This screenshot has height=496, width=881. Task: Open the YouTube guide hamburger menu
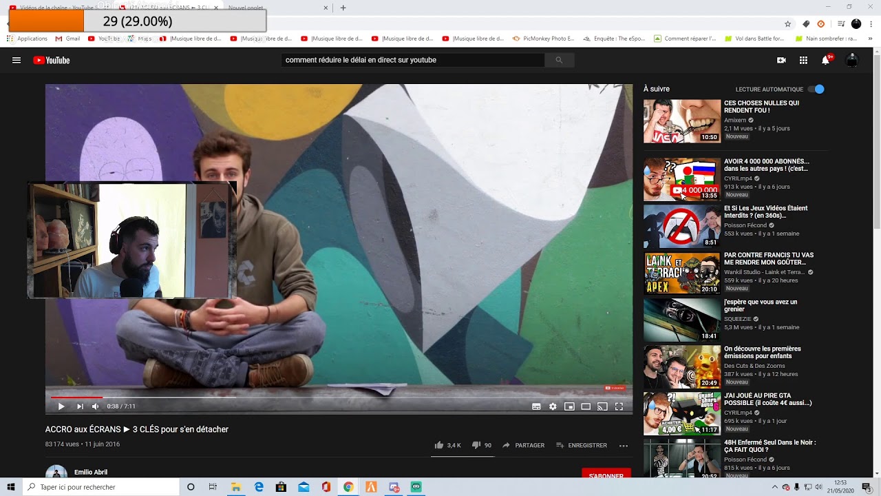(17, 60)
